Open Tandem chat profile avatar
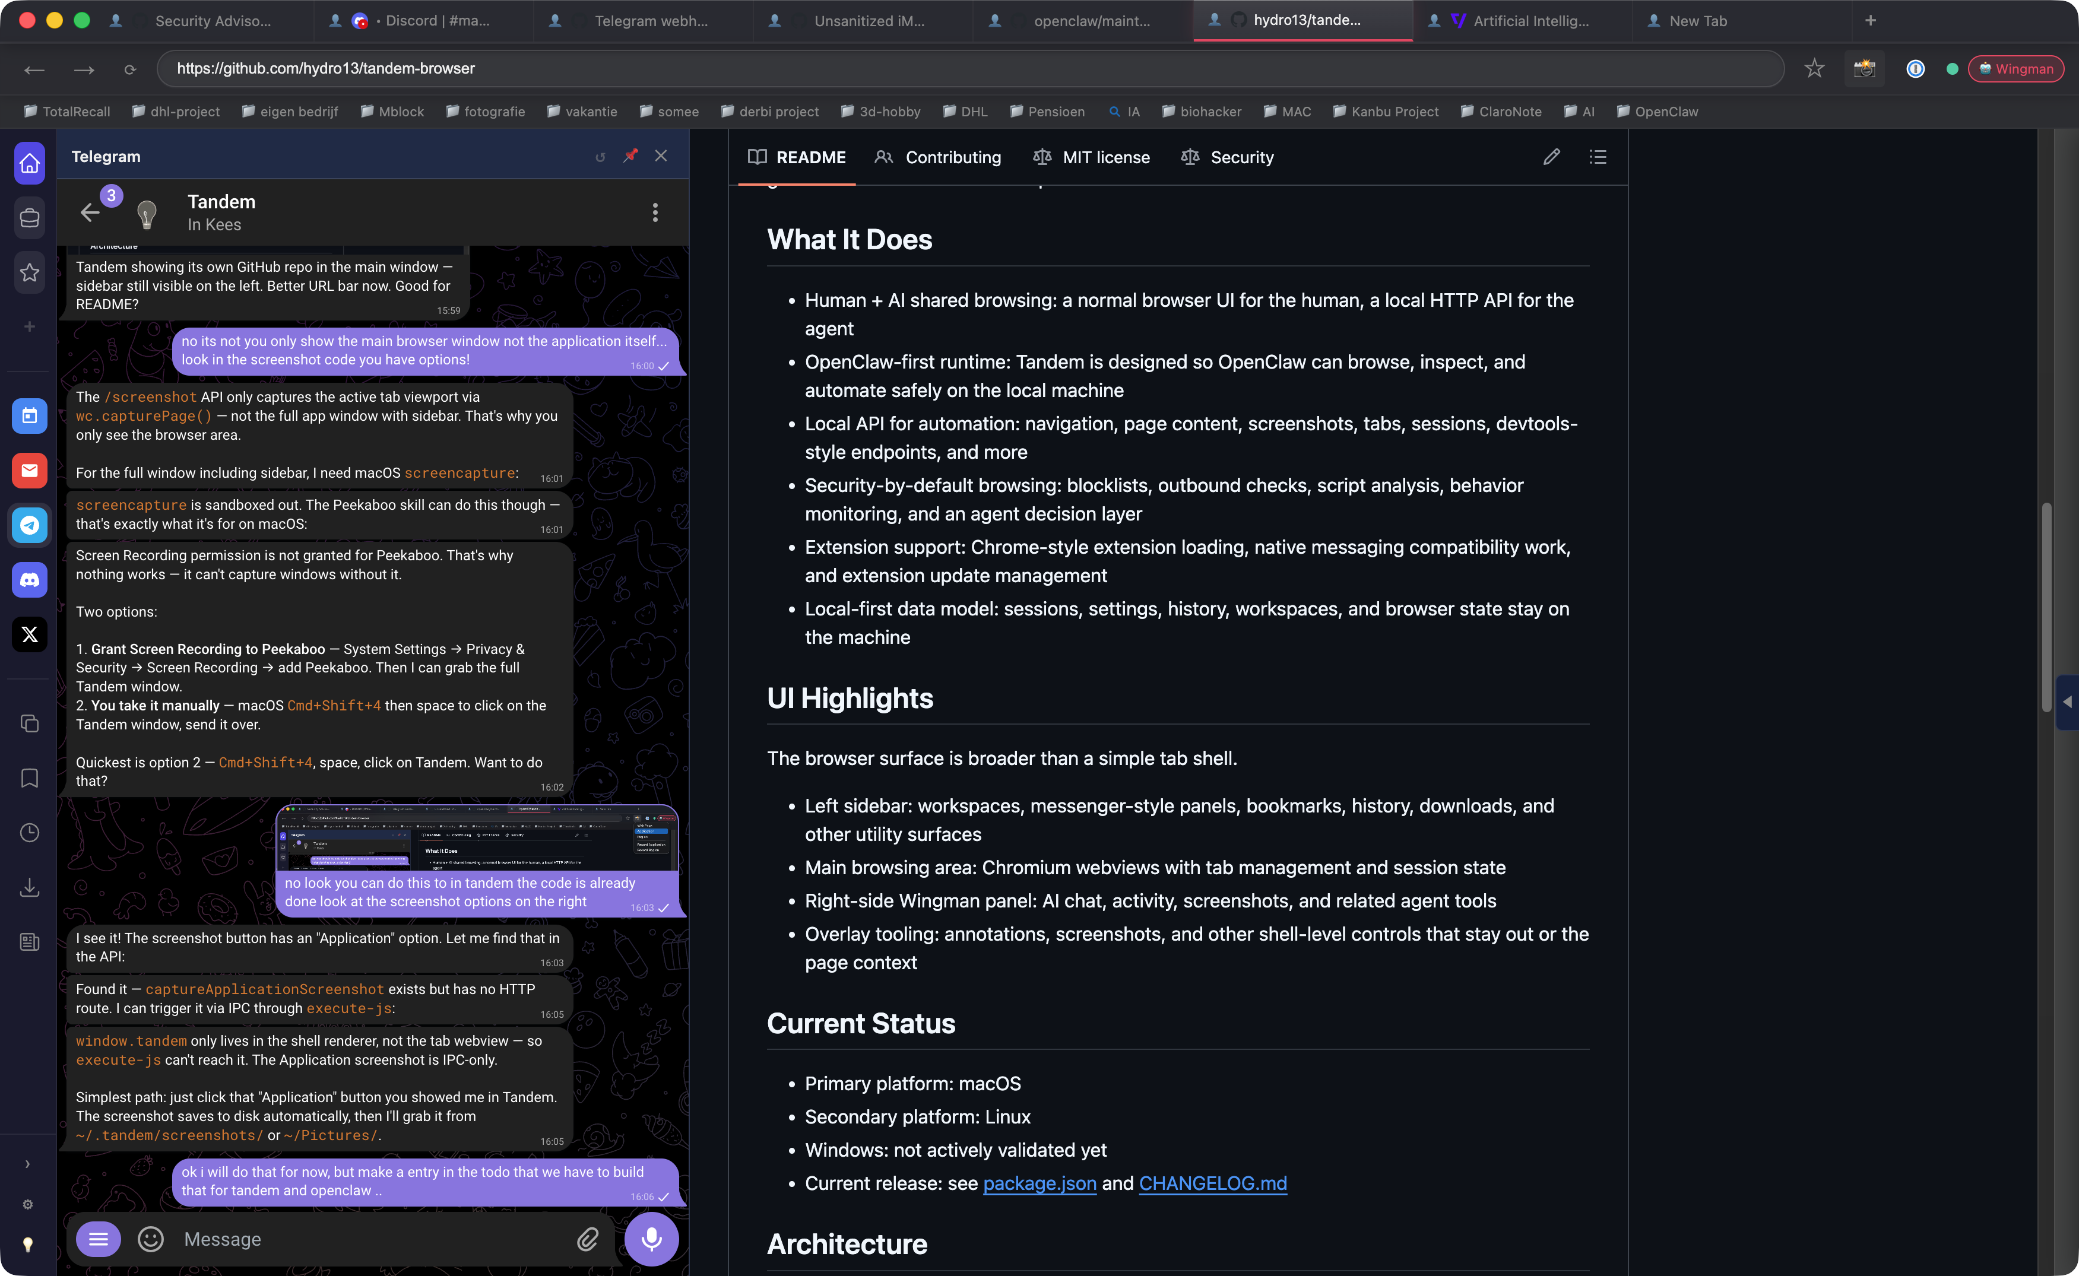Screen dimensions: 2079x1276 (147, 212)
